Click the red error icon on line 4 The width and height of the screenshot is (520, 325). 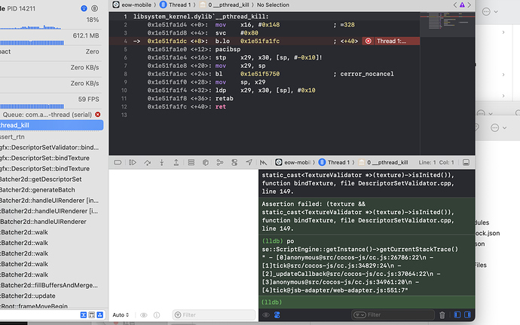(x=368, y=41)
